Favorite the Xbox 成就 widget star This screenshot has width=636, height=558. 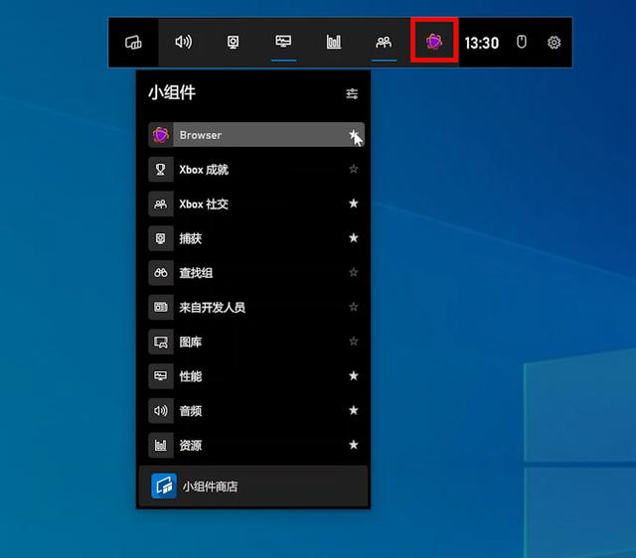pos(354,169)
